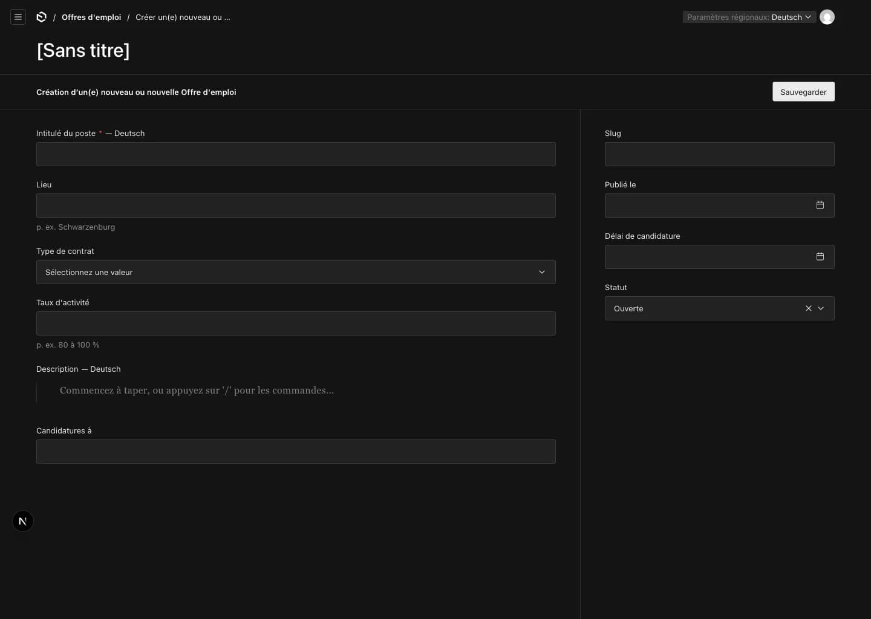This screenshot has height=619, width=871.
Task: Click the 'Création d'un(e) nouveau ou nouvelle Offre d'emploi' text
Action: [x=136, y=92]
